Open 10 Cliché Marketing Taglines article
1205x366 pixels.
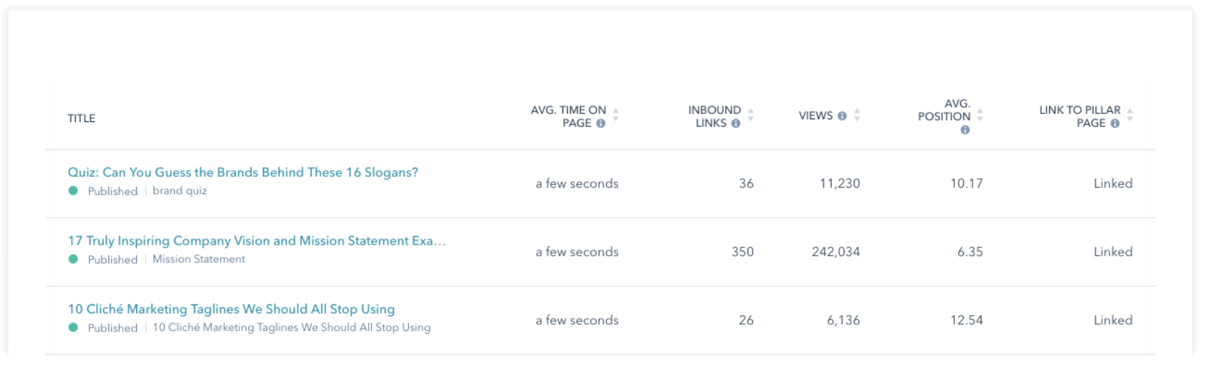[231, 309]
